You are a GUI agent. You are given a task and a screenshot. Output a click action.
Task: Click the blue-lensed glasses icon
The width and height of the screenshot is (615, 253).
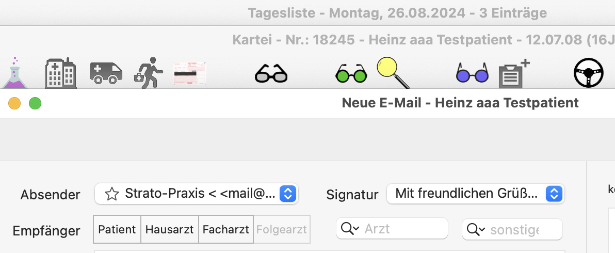472,73
